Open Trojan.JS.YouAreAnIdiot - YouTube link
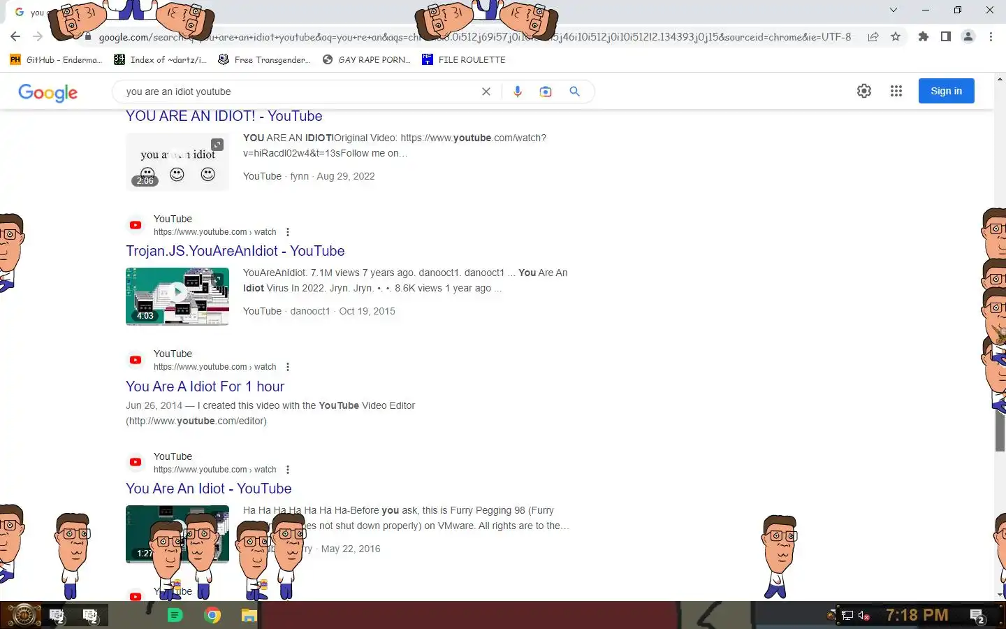Viewport: 1006px width, 629px height. (235, 251)
